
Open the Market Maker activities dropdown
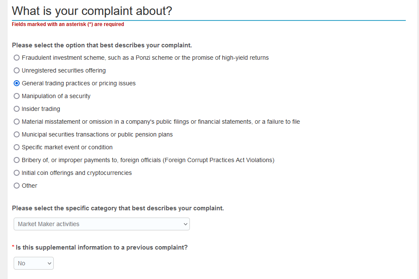(102, 224)
